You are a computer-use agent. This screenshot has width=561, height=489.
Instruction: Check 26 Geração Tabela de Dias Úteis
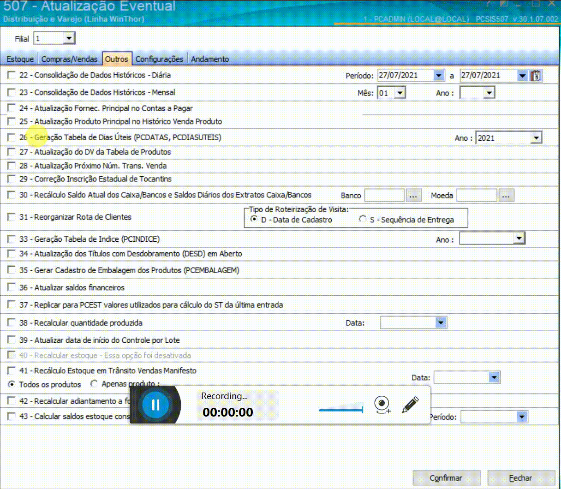[12, 137]
